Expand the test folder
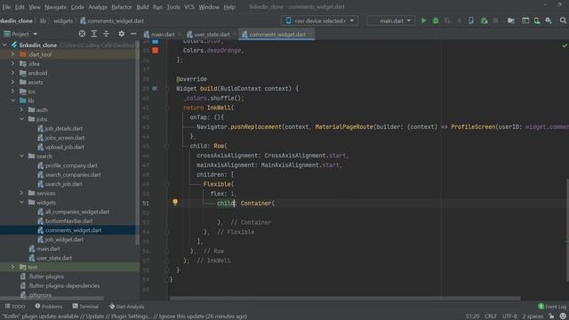This screenshot has width=569, height=320. coord(12,267)
